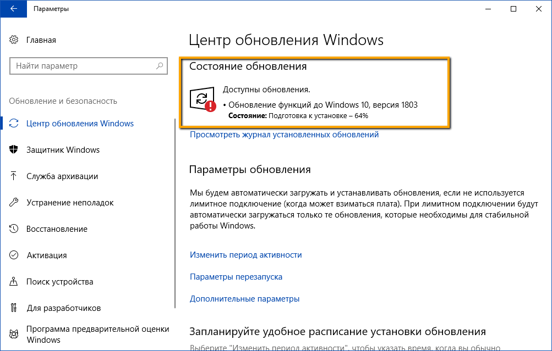This screenshot has height=351, width=552.
Task: Click the search magnifier in the parameter search box
Action: [160, 65]
